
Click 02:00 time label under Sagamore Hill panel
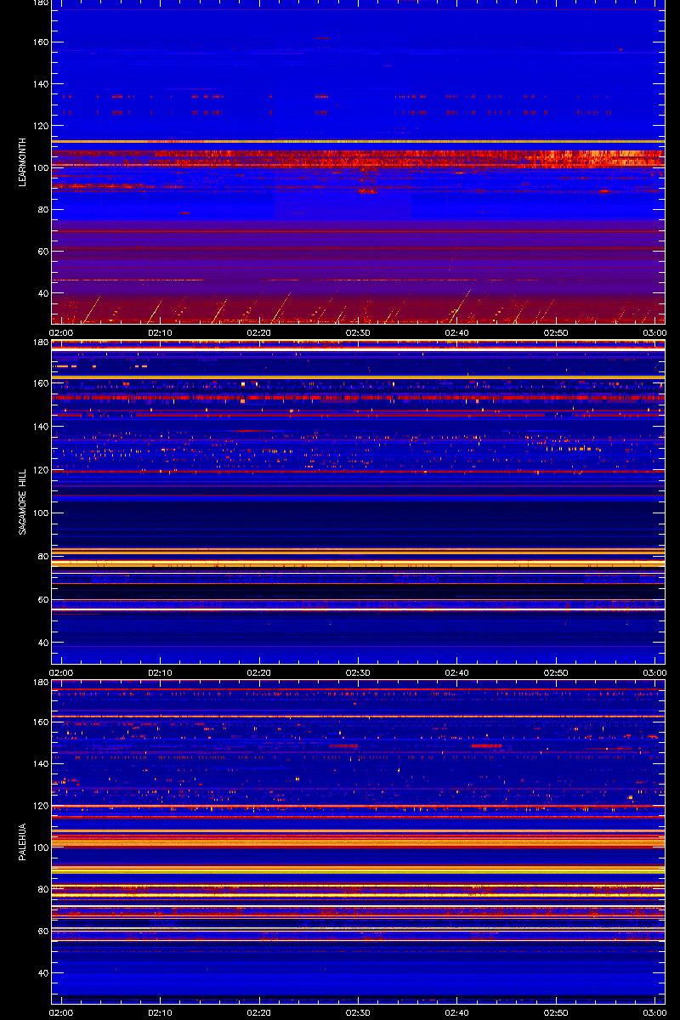62,672
